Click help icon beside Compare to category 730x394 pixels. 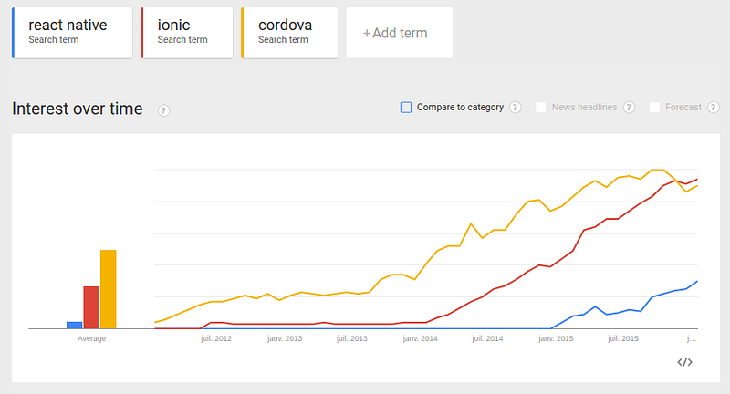coord(515,108)
